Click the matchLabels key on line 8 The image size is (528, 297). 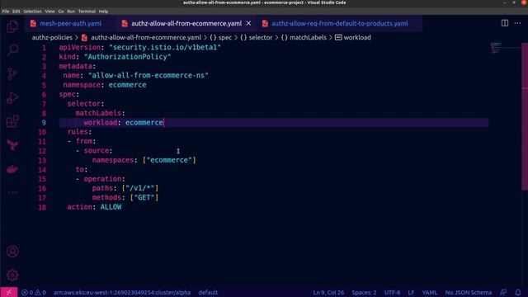coord(98,113)
